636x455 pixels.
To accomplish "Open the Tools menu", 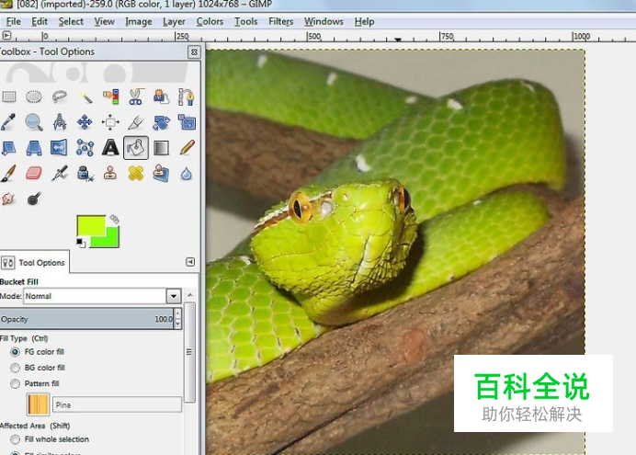I will coord(245,21).
